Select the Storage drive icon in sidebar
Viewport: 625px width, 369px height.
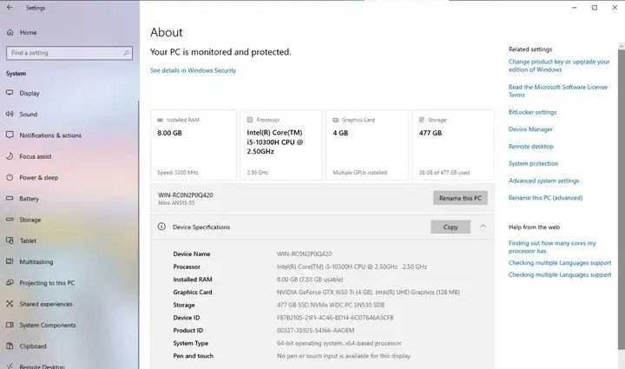[x=10, y=220]
